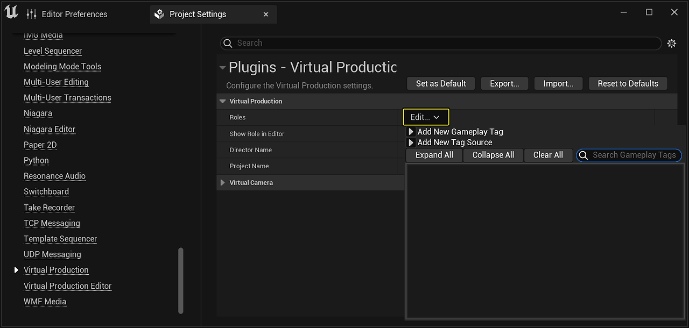Click Reset to Defaults
The width and height of the screenshot is (689, 328).
point(628,83)
